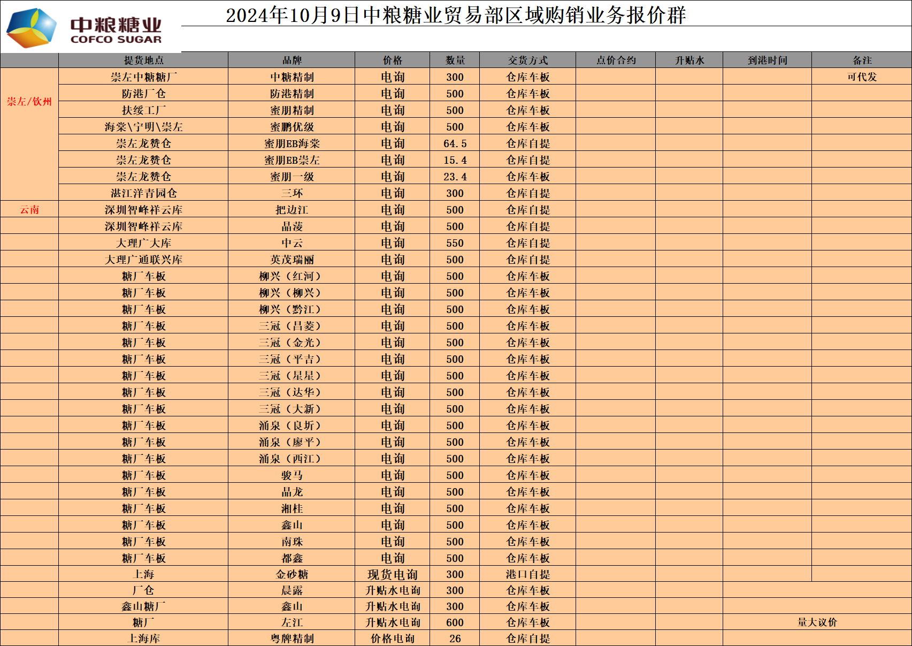Select the 升贴水 column header

click(x=689, y=60)
